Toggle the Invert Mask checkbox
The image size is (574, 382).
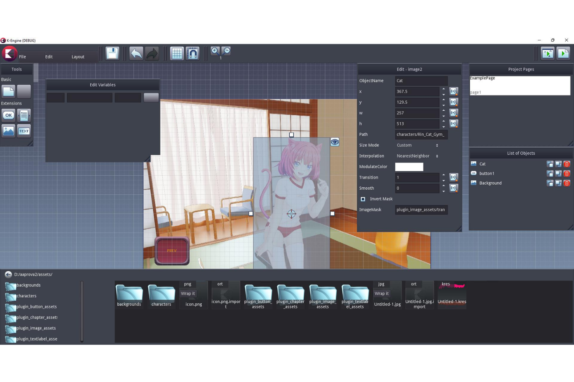pos(363,199)
